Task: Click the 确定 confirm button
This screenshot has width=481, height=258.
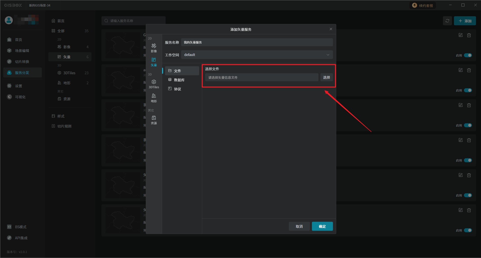Action: [x=322, y=226]
